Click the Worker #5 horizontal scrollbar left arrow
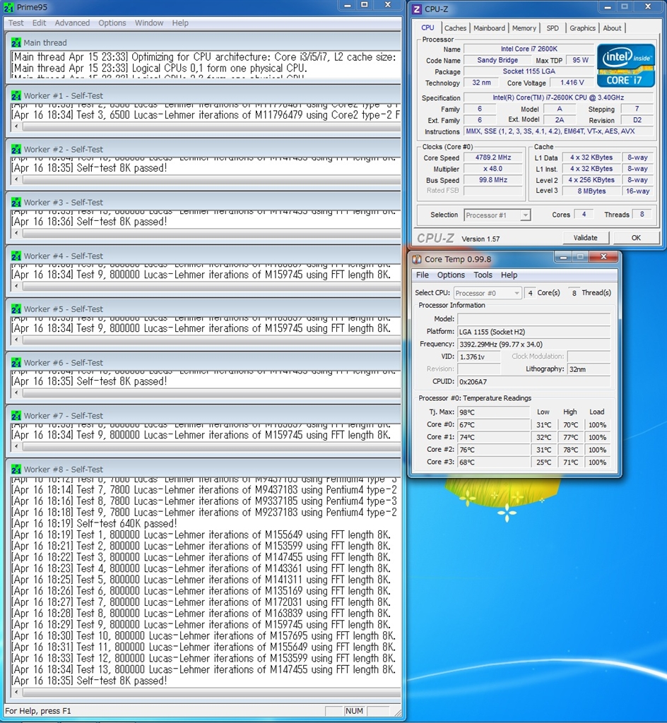The height and width of the screenshot is (723, 667). pyautogui.click(x=17, y=340)
